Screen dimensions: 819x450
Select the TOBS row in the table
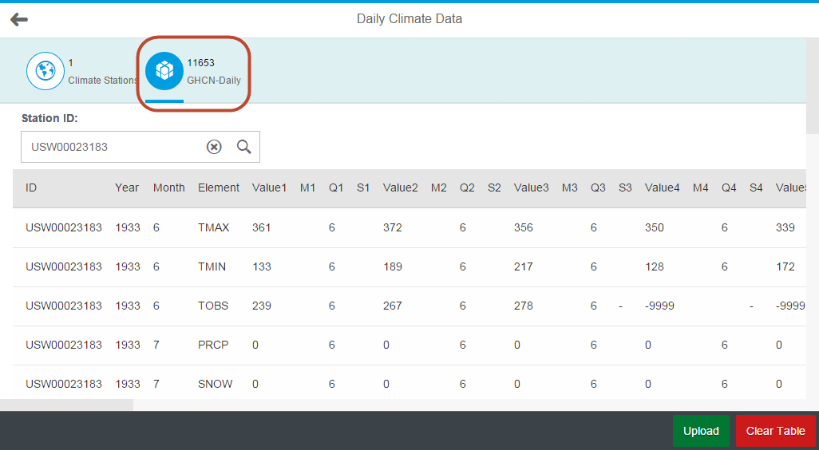point(409,306)
